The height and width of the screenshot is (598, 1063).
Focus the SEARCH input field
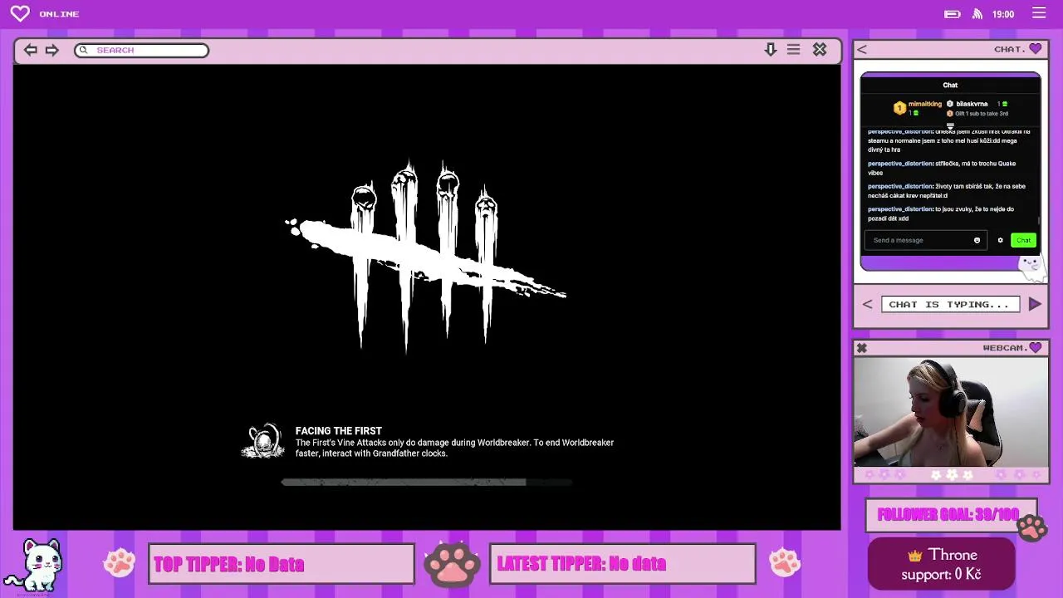[141, 50]
